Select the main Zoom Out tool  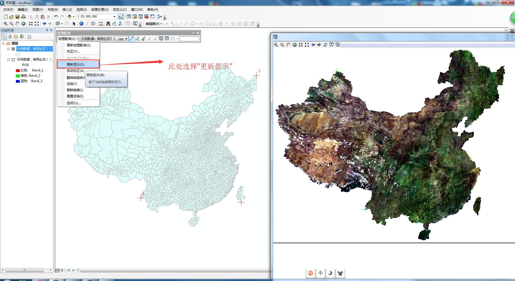pos(11,24)
